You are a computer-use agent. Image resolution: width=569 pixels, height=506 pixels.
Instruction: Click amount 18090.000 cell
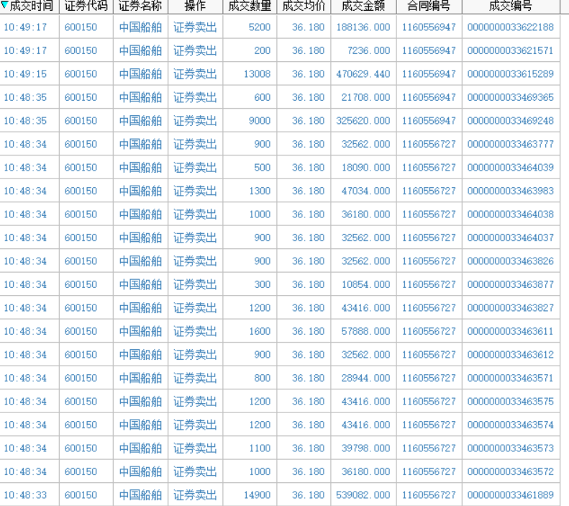[365, 168]
